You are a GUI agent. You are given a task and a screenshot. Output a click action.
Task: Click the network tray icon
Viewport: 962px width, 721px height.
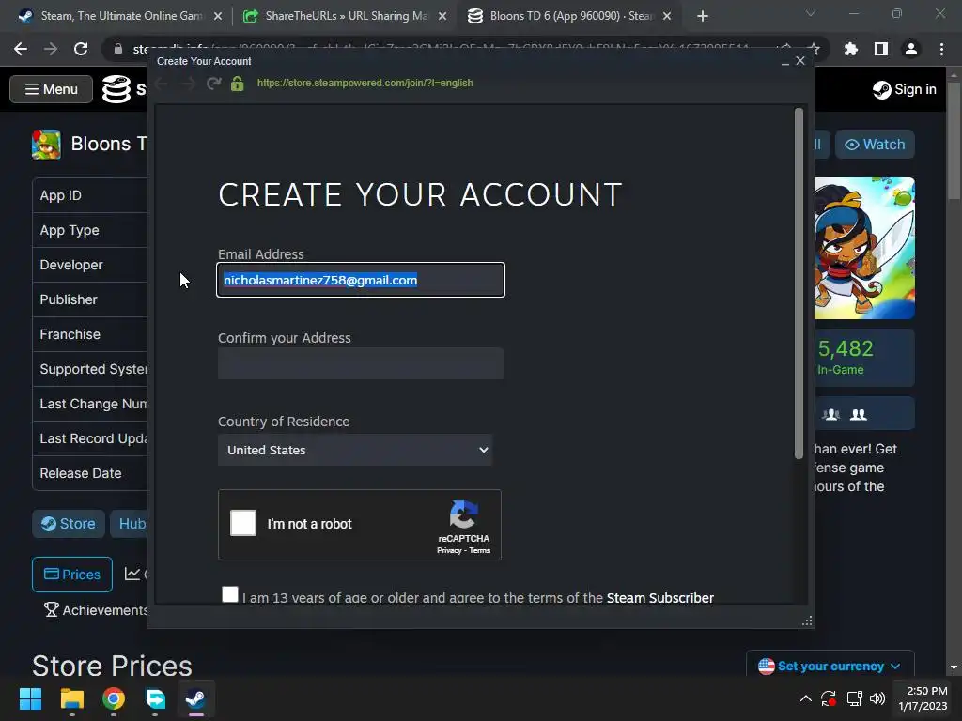(854, 698)
